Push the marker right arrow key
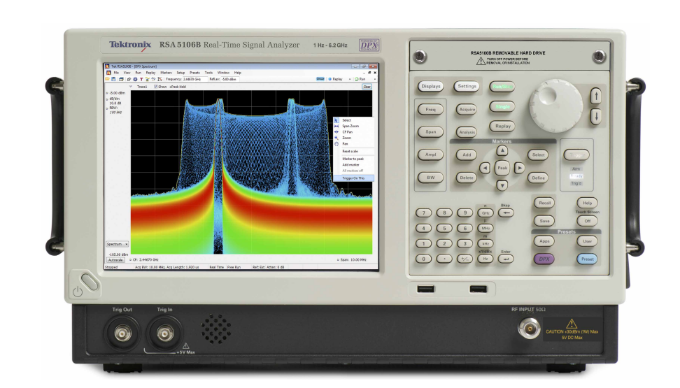 tap(520, 168)
